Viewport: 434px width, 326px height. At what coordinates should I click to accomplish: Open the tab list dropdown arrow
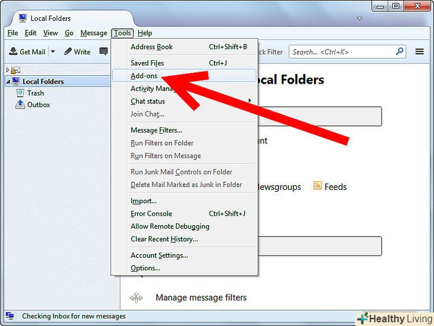tap(359, 19)
